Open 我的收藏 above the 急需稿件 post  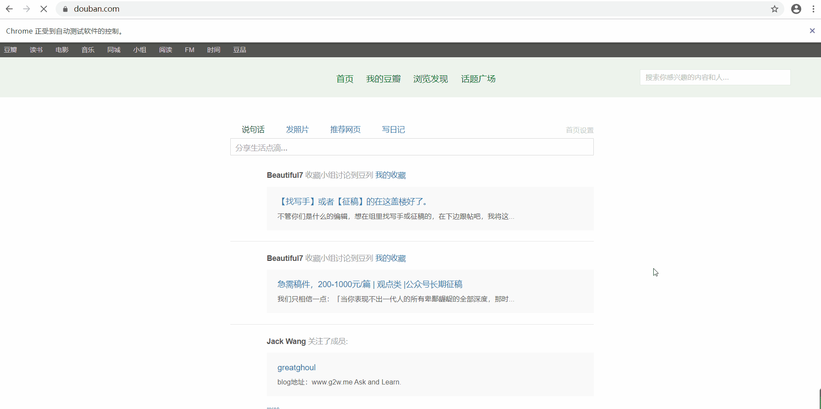click(391, 258)
